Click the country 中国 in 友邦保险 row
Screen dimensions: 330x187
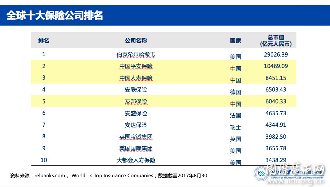pos(235,104)
